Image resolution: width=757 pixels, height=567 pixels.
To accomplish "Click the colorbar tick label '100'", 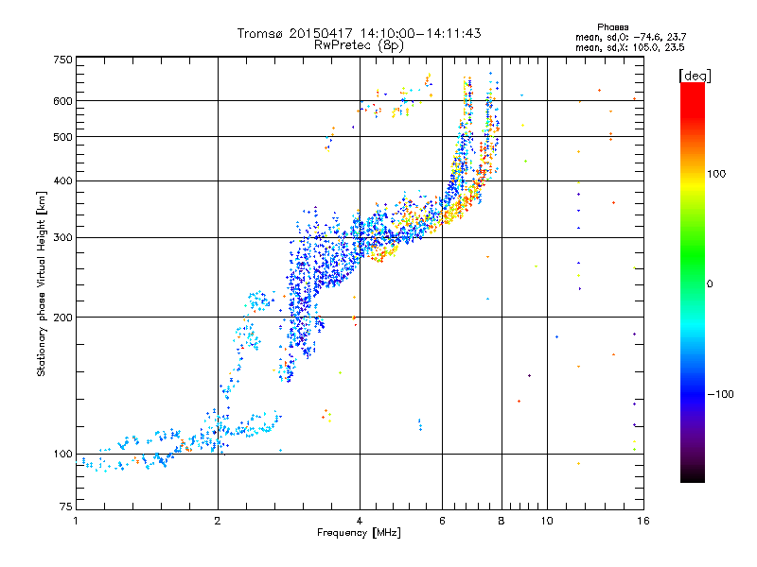I will tap(716, 174).
